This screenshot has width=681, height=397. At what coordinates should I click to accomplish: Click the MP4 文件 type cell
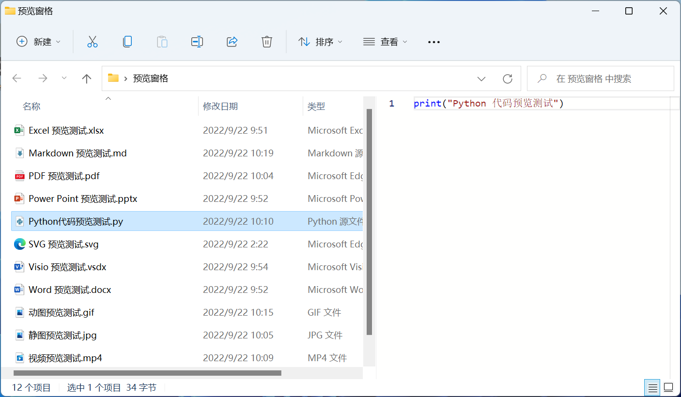(327, 358)
